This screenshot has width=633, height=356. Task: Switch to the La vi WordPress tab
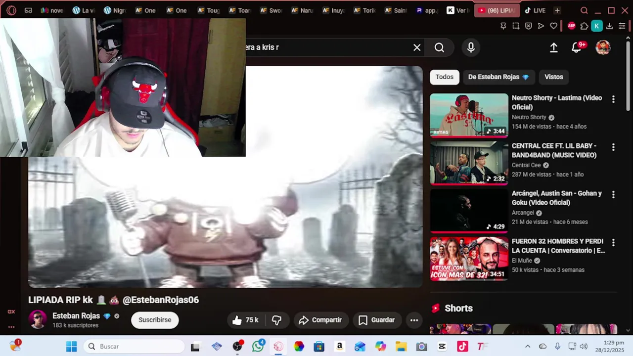pyautogui.click(x=84, y=10)
